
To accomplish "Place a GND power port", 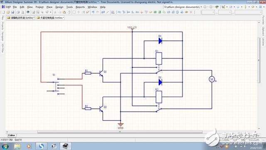I will point(142,12).
